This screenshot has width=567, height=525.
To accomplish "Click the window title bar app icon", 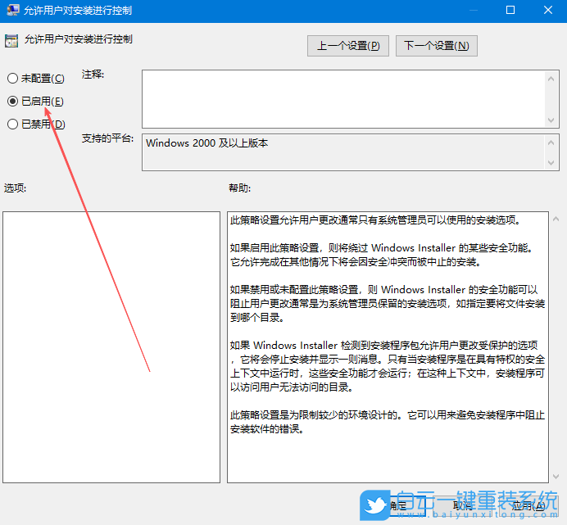I will tap(13, 10).
